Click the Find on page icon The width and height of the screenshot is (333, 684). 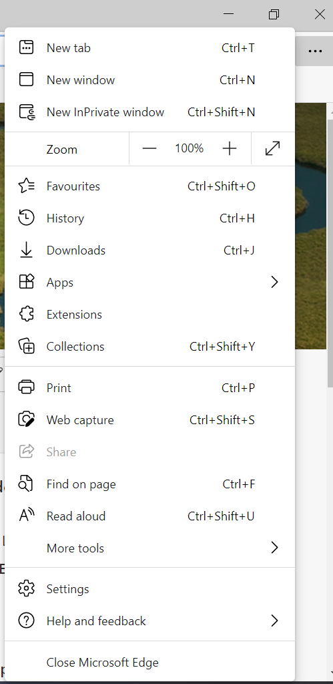coord(26,484)
